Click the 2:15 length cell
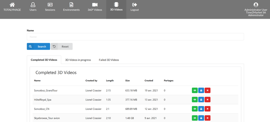Viewport: 270px width, 122px height. click(x=108, y=91)
